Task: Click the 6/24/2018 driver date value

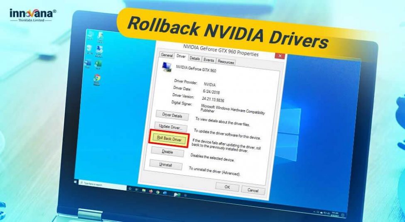Action: pos(211,92)
